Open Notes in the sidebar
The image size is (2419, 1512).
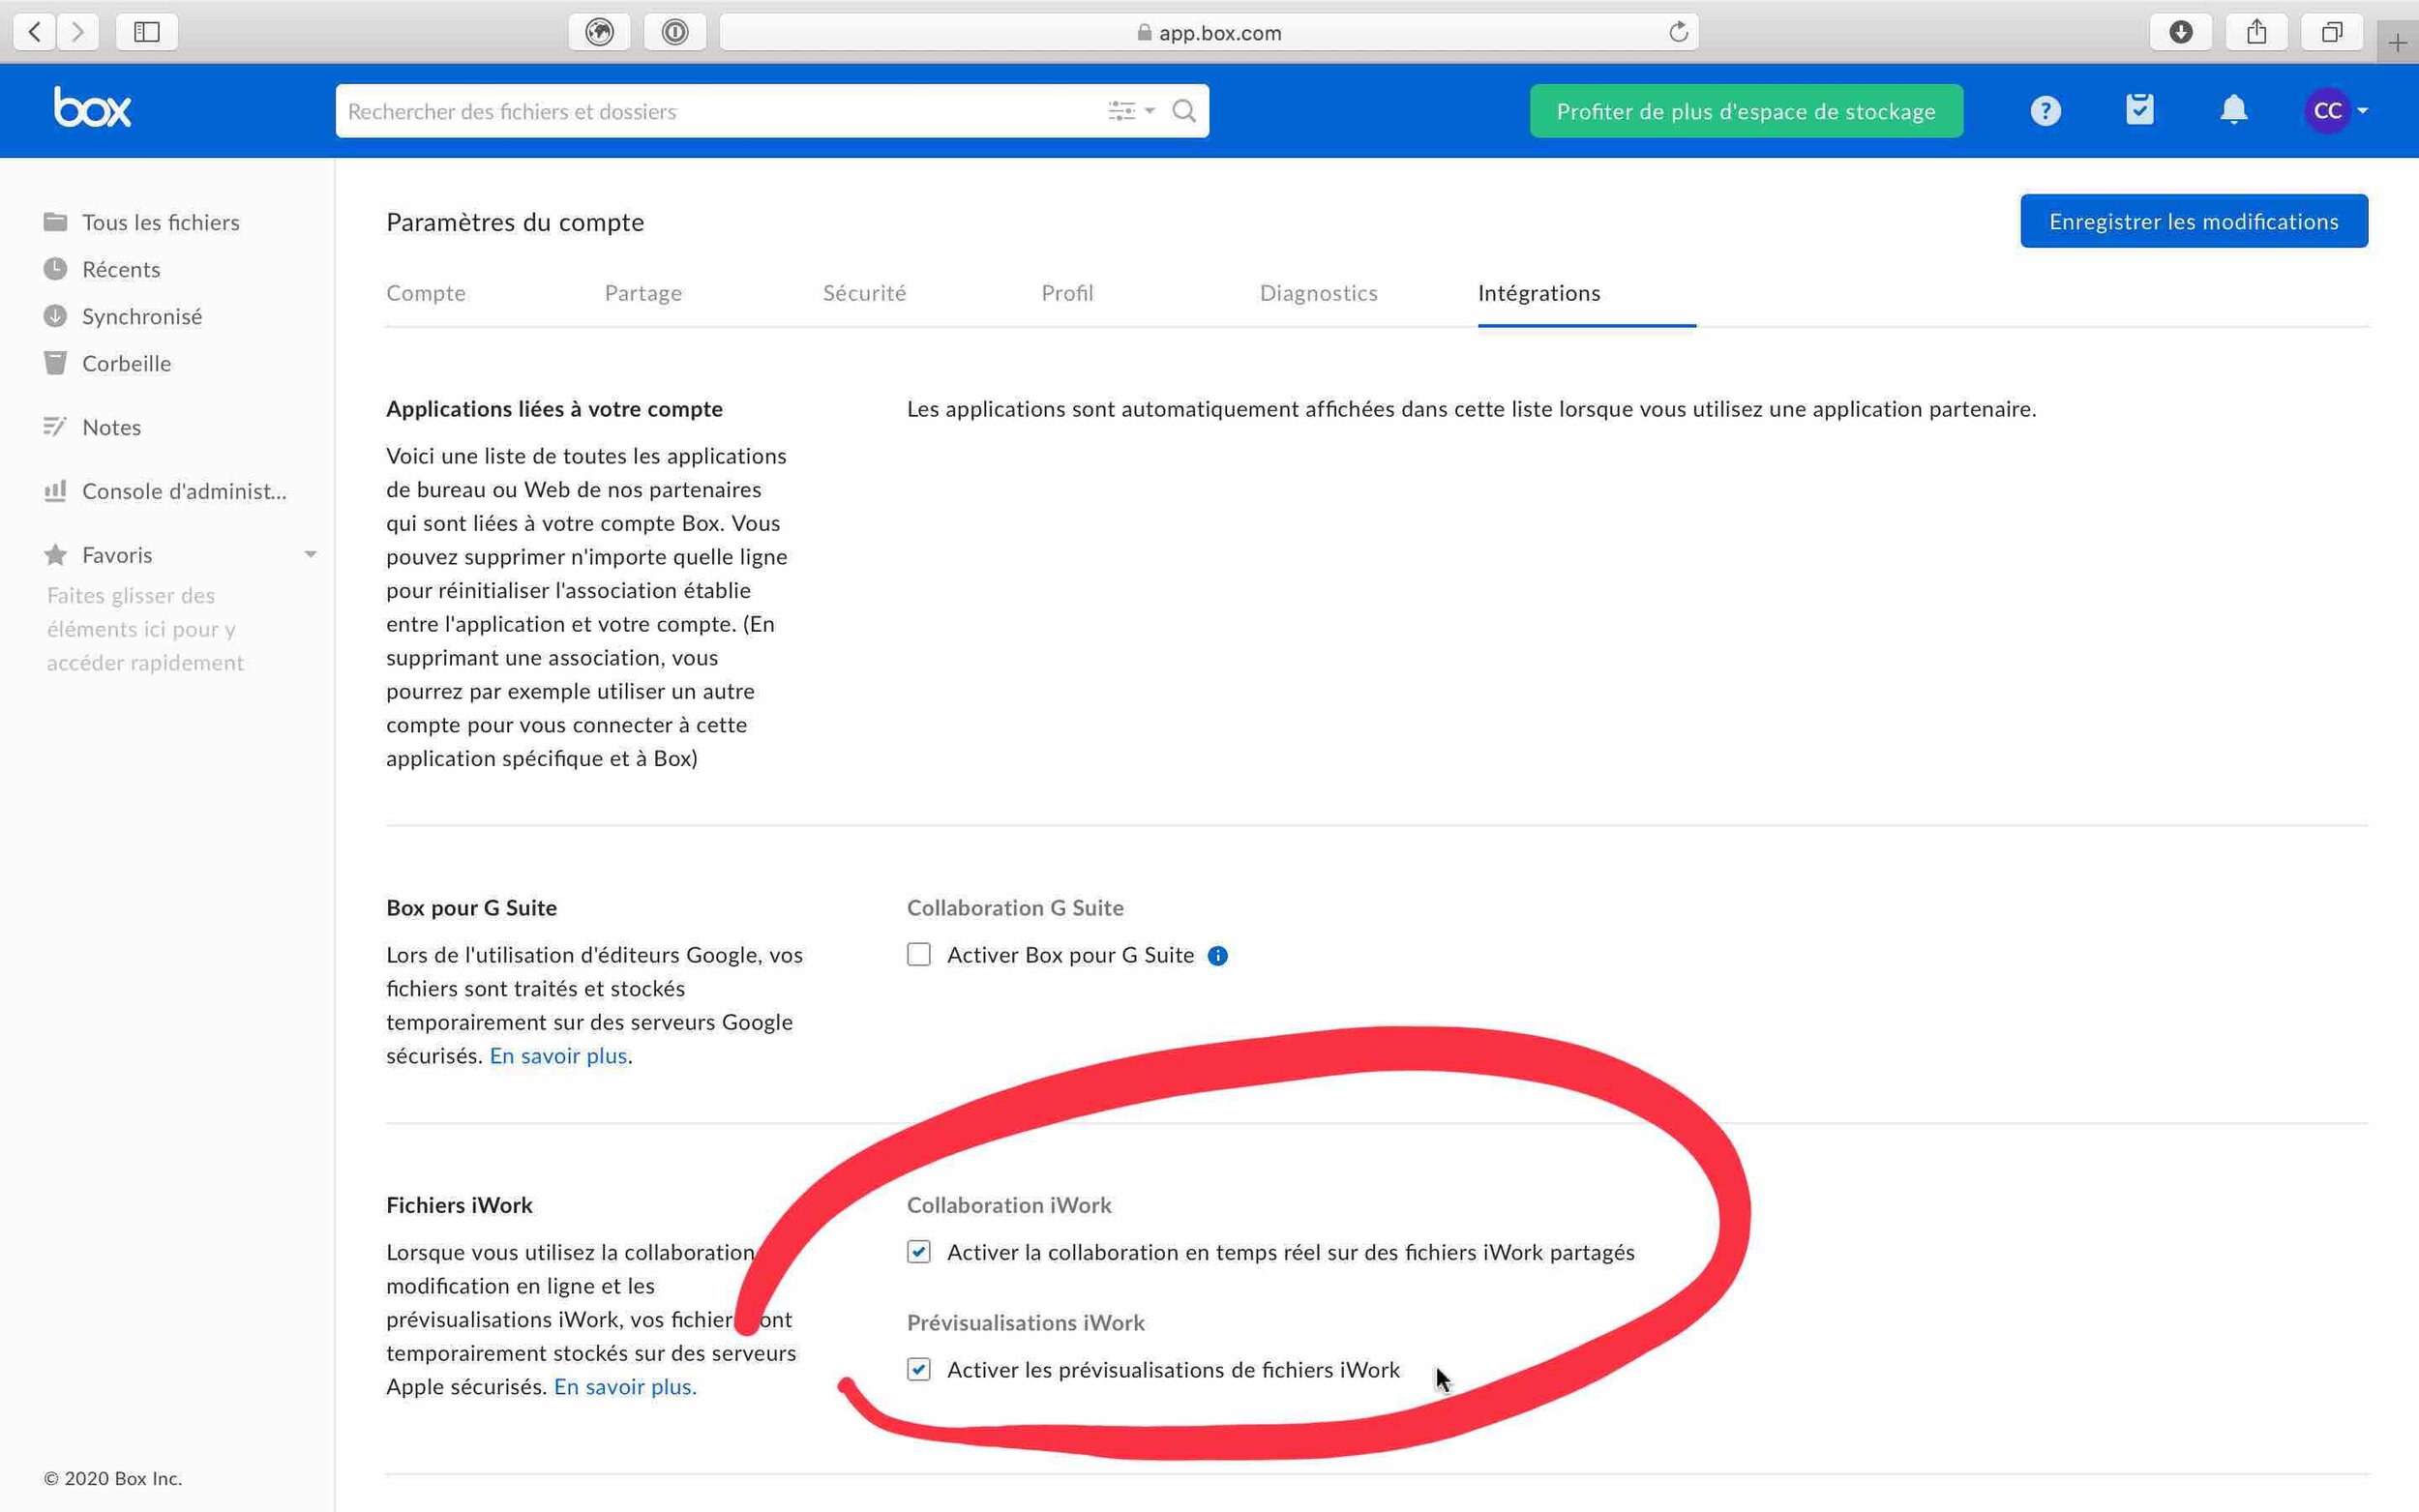point(92,427)
